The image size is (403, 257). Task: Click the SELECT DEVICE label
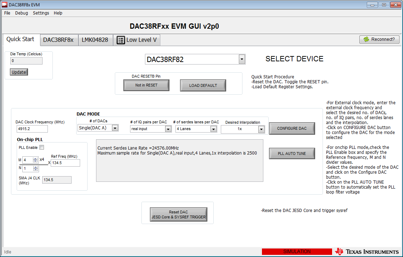point(294,59)
